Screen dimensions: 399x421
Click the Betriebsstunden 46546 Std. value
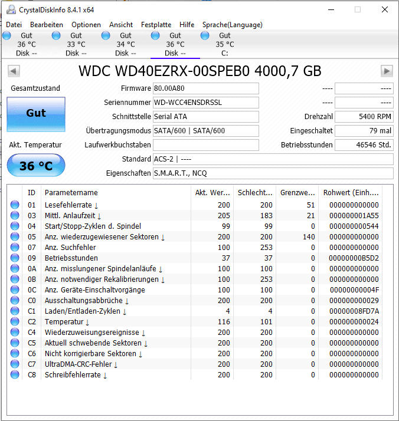(x=364, y=145)
